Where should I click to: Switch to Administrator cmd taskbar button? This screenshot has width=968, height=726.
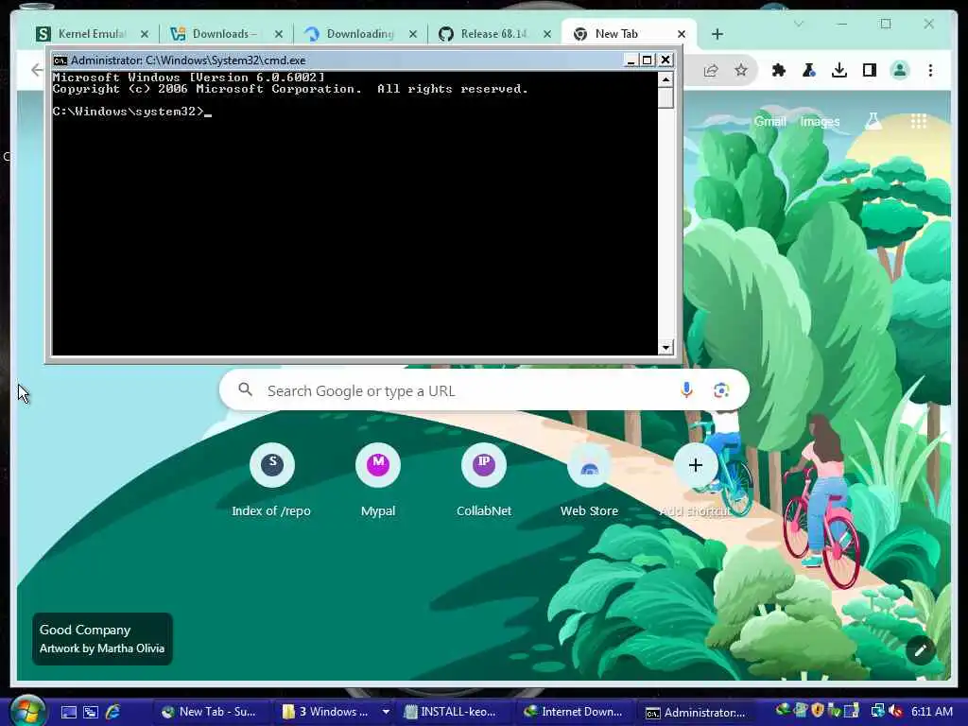tap(697, 712)
